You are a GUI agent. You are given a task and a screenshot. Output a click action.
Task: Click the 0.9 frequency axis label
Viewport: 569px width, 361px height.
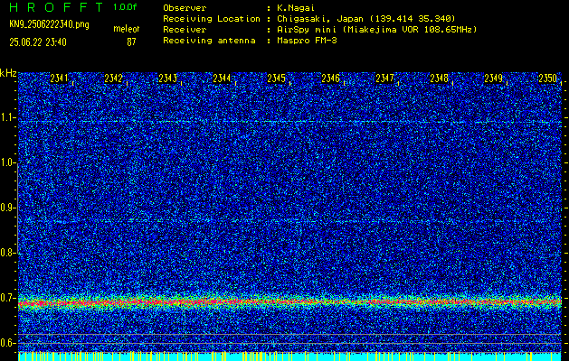coord(7,208)
